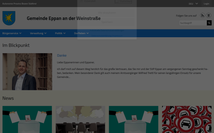Click the Gemeinde Eppan an der Weinstraße title

pyautogui.click(x=63, y=18)
